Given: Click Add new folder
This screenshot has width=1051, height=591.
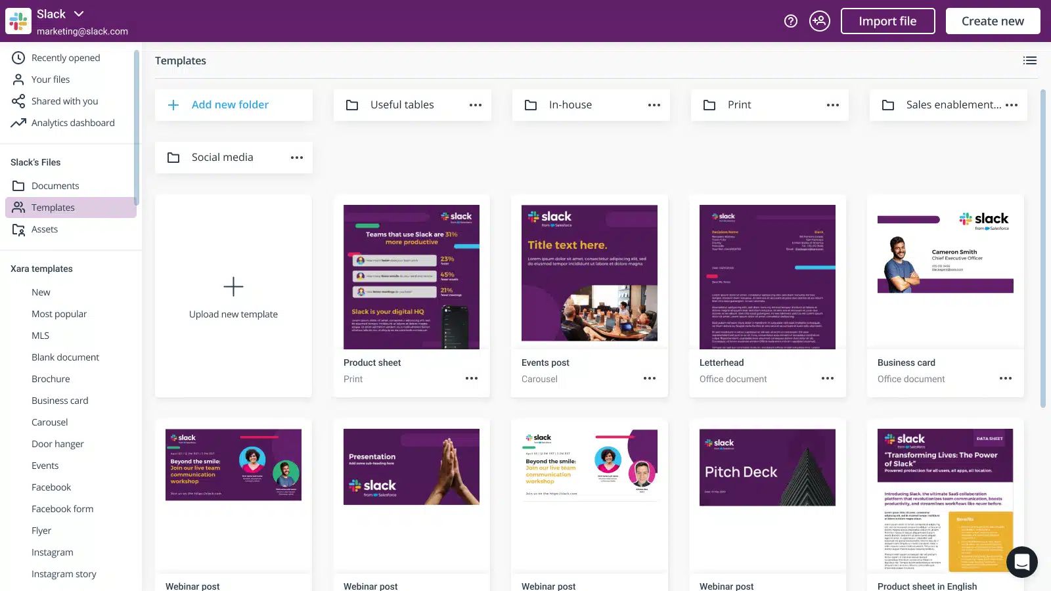Looking at the screenshot, I should (230, 104).
